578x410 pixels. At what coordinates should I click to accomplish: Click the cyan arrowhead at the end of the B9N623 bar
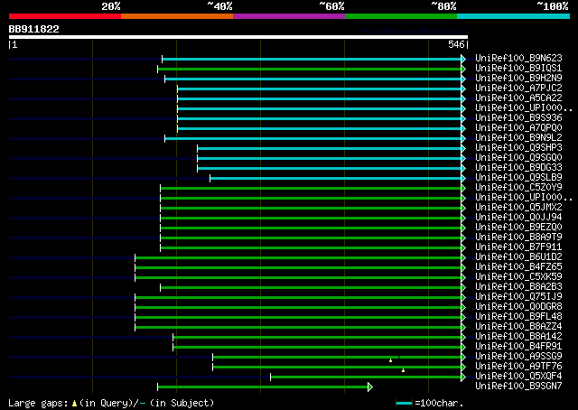click(463, 59)
